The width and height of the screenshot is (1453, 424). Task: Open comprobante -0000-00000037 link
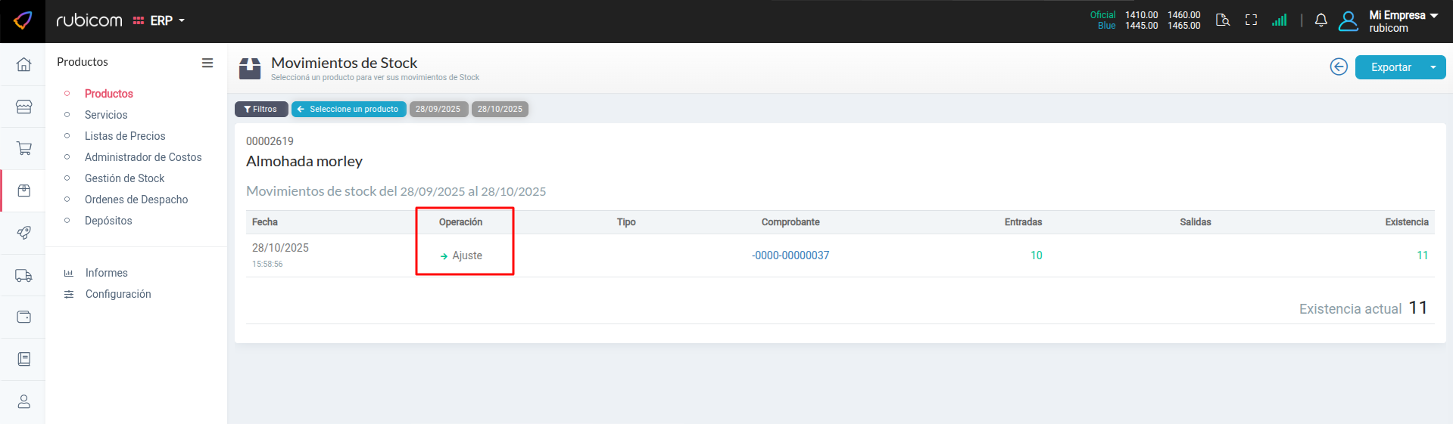[x=790, y=255]
